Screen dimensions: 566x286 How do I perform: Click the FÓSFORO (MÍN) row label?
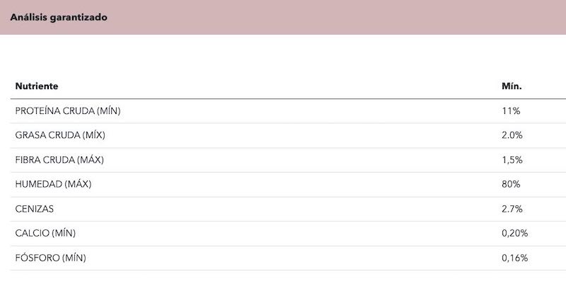pyautogui.click(x=50, y=258)
